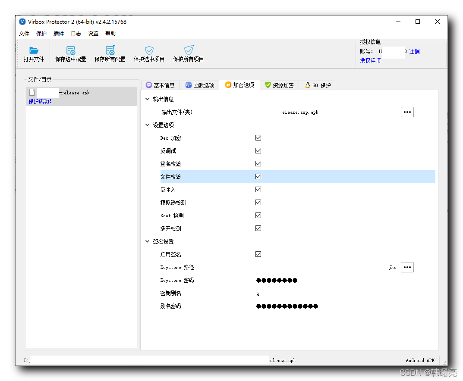Toggle the 文件校验 checkbox

point(258,177)
